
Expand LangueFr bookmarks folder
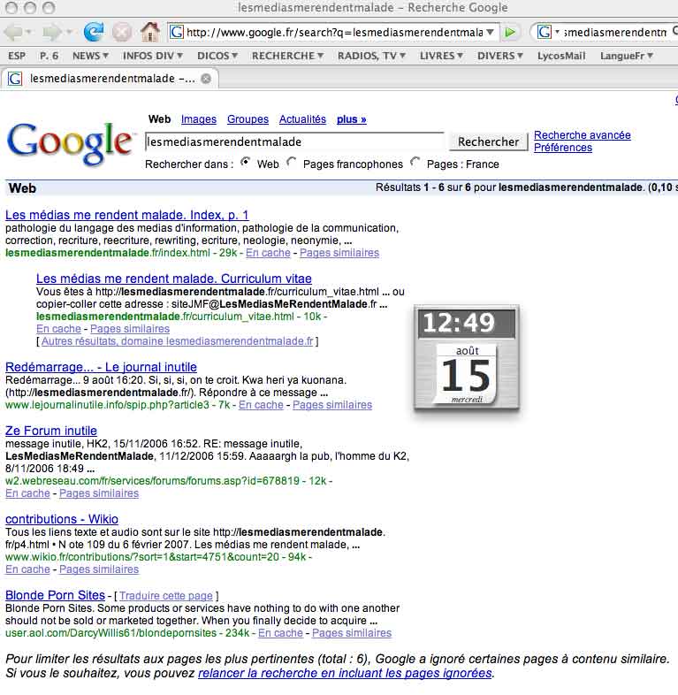tap(627, 56)
